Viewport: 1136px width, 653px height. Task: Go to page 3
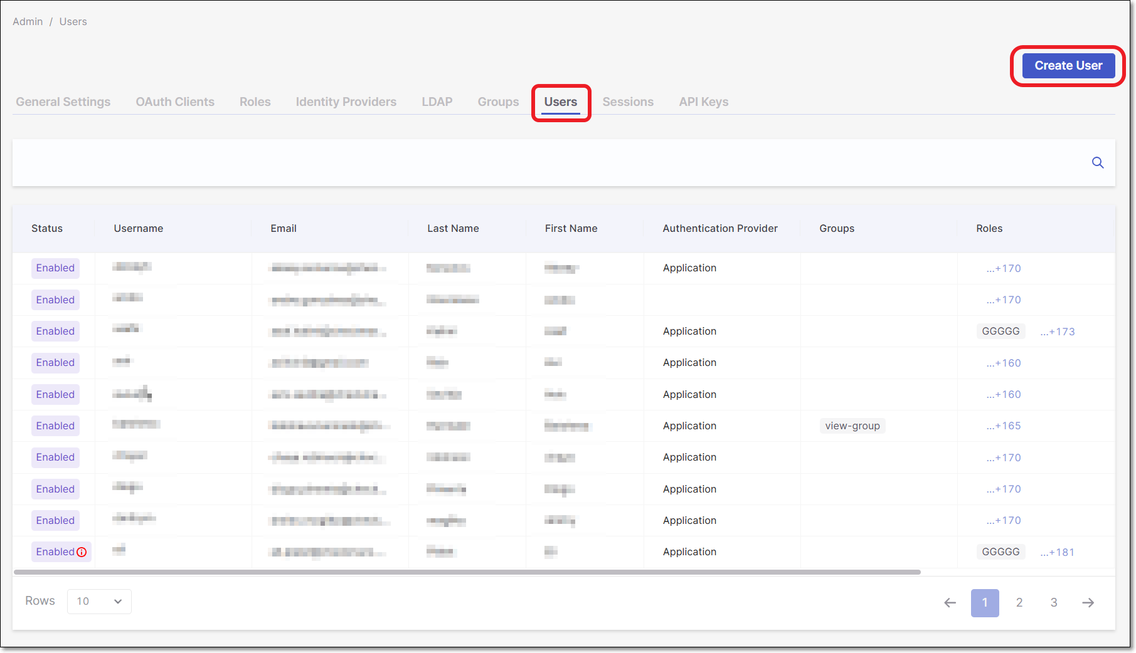pyautogui.click(x=1054, y=603)
